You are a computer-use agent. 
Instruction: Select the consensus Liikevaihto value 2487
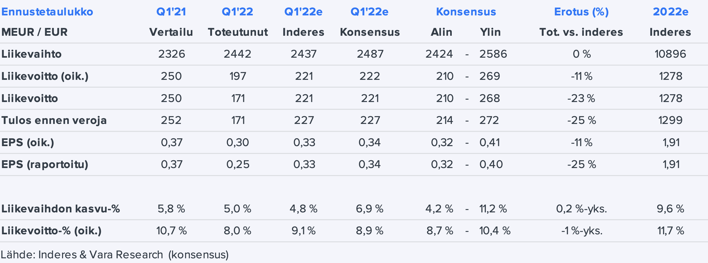(370, 54)
